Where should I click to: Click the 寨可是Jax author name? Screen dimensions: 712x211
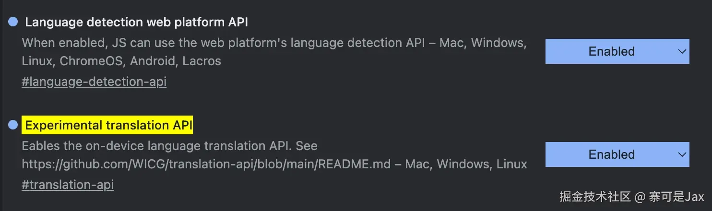676,197
